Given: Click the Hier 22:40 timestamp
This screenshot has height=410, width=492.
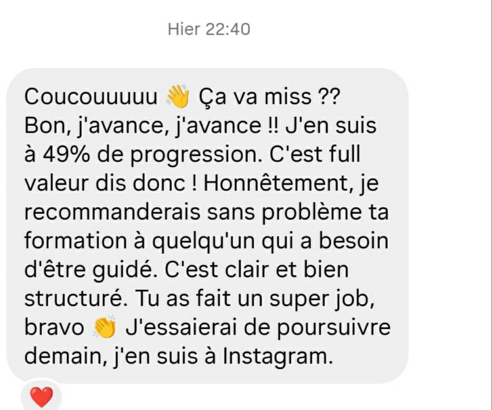Looking at the screenshot, I should [209, 29].
